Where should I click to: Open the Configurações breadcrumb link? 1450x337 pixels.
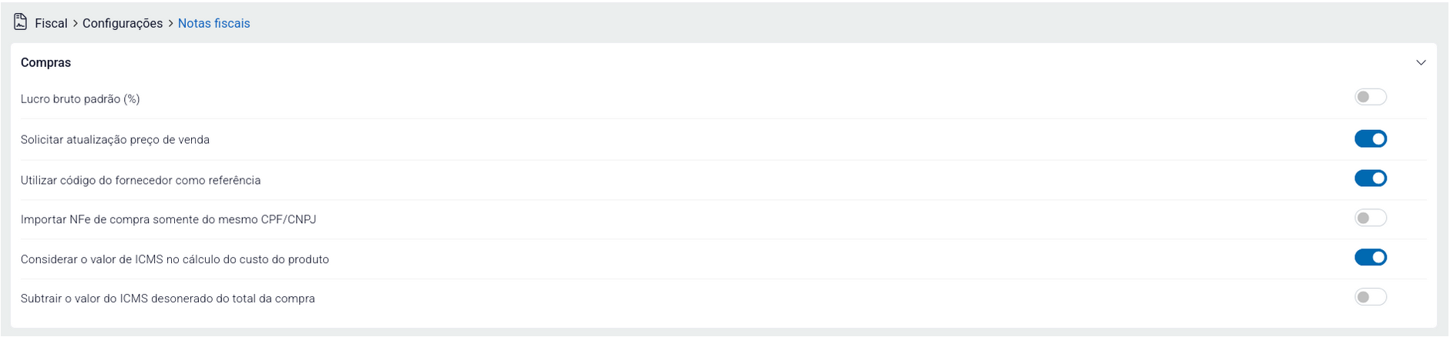[x=123, y=24]
